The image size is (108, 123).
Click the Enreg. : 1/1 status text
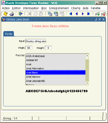click(x=10, y=118)
